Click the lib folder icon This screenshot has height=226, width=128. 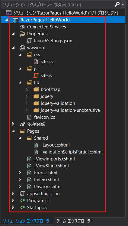tap(29, 82)
